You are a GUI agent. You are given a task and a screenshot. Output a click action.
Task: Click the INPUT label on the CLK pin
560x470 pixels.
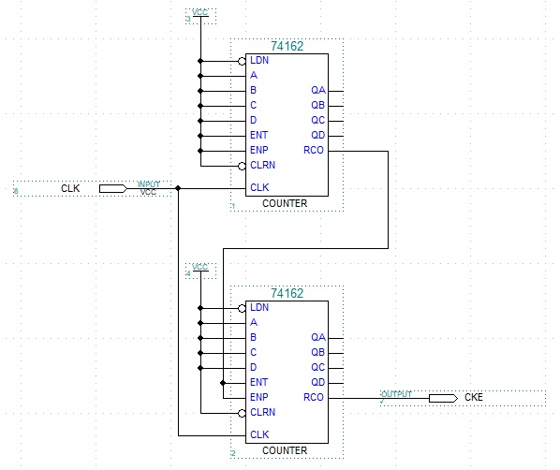(x=149, y=184)
